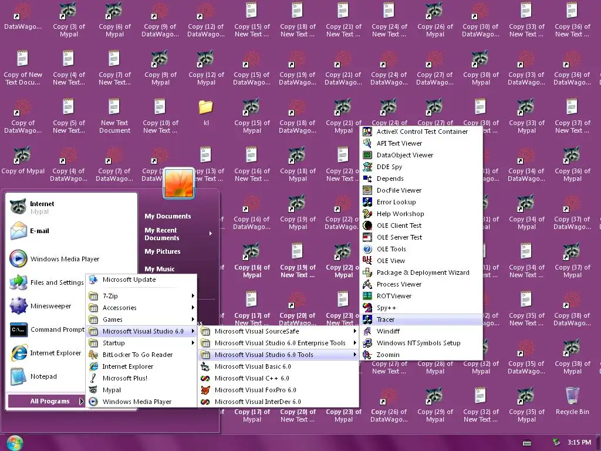Expand Microsoft Visual Studio 6.0 Tools arrow
The image size is (601, 451).
pos(355,355)
